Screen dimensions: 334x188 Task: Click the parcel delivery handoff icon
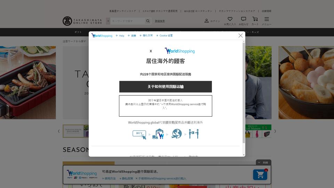[194, 134]
